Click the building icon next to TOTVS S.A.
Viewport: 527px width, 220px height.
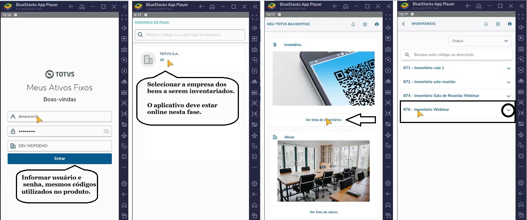point(148,60)
